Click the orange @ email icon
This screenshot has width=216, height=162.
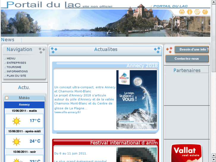(x=197, y=12)
